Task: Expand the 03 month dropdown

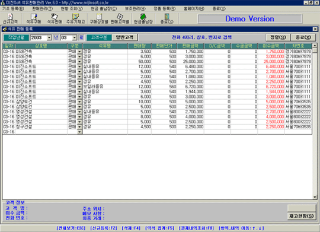Action: [75, 37]
